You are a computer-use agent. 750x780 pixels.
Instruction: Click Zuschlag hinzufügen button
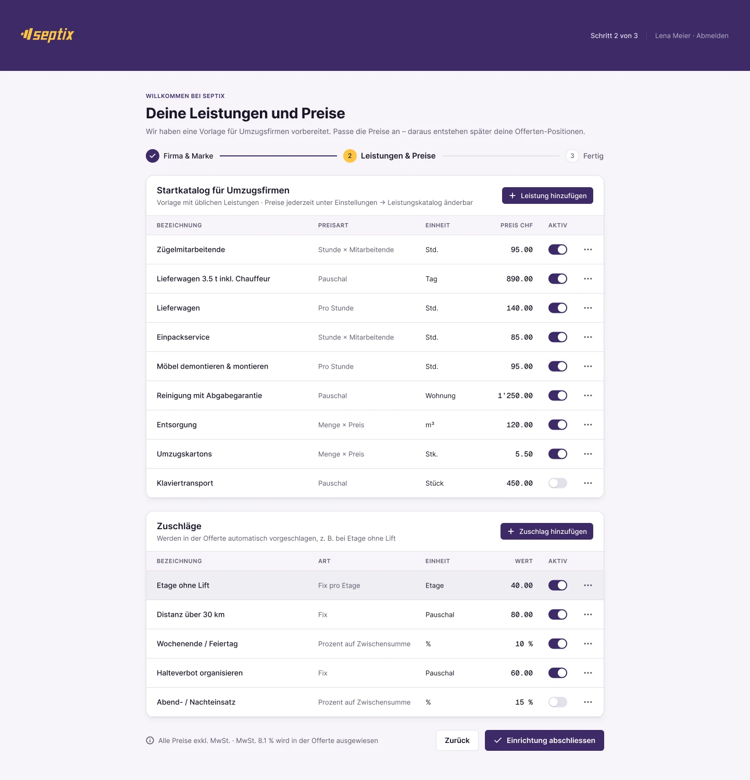[x=547, y=531]
